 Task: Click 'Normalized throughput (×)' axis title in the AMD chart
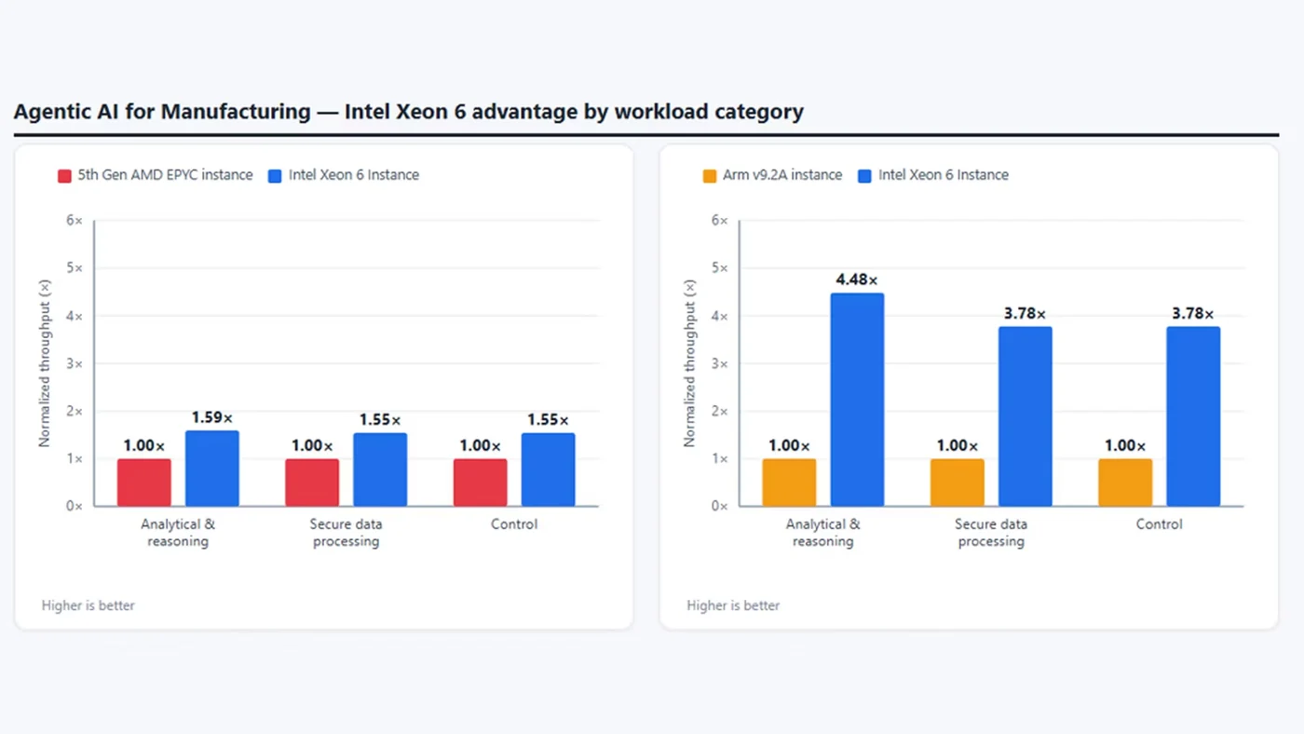[44, 363]
